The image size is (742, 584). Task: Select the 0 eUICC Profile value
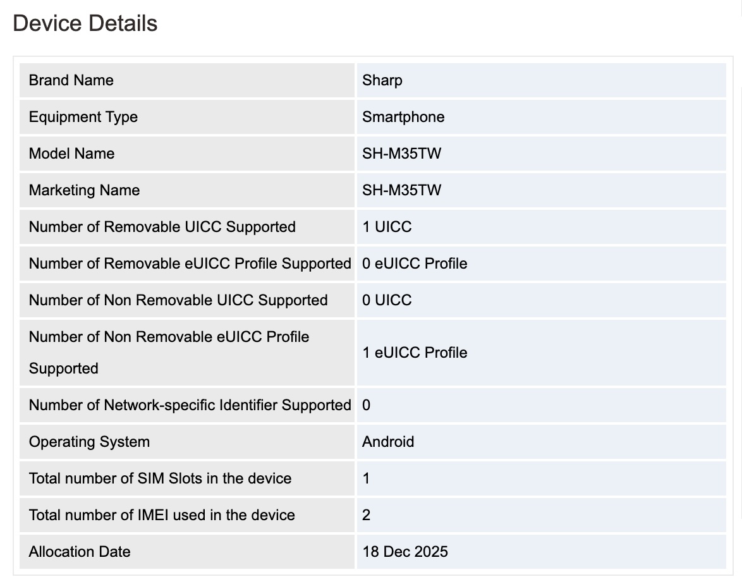tap(415, 264)
